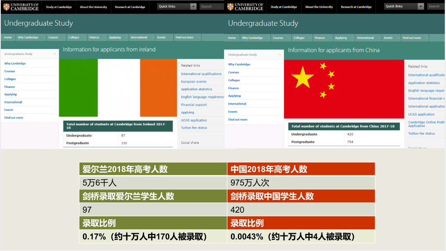
Task: Open Tuition fee status link on the China page
Action: click(x=422, y=133)
